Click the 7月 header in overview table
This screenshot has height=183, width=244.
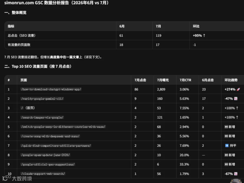pyautogui.click(x=158, y=26)
